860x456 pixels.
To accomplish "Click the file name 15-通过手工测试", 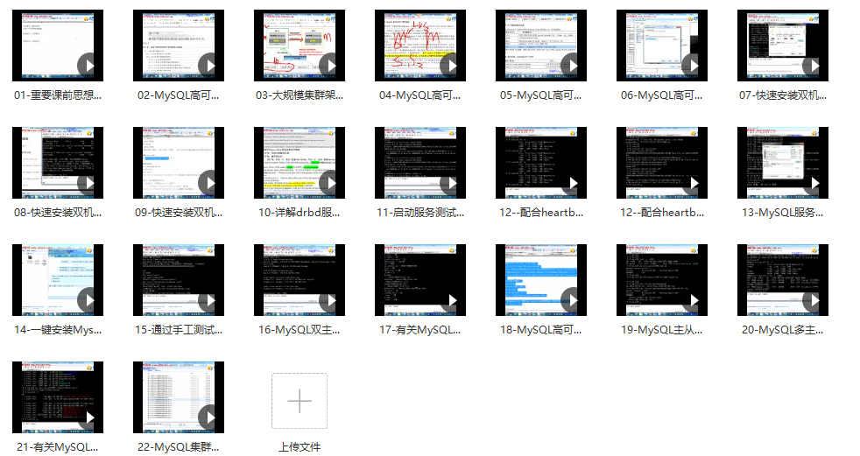I will [179, 330].
